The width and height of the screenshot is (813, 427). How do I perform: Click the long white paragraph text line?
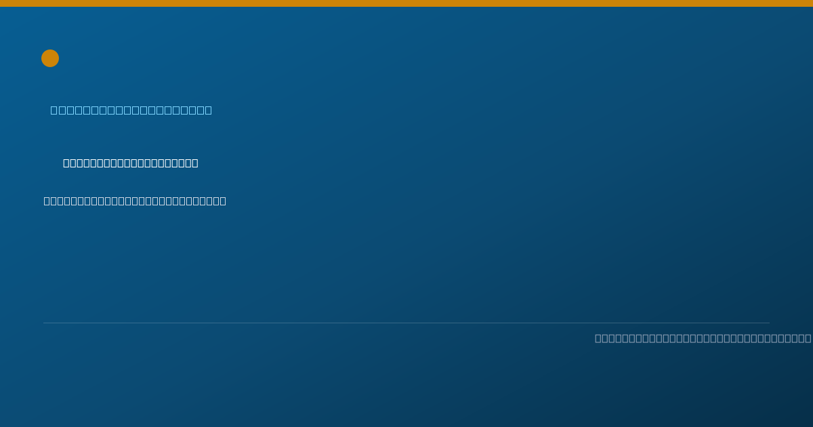pos(135,201)
